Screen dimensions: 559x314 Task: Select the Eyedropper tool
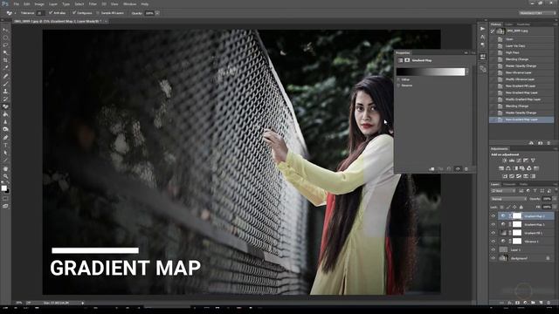click(x=5, y=68)
